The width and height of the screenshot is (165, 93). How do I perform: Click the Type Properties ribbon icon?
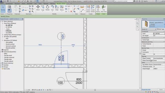[x=9, y=7]
